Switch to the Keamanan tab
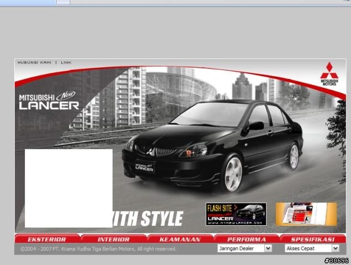Image resolution: width=351 pixels, height=265 pixels. pyautogui.click(x=180, y=239)
